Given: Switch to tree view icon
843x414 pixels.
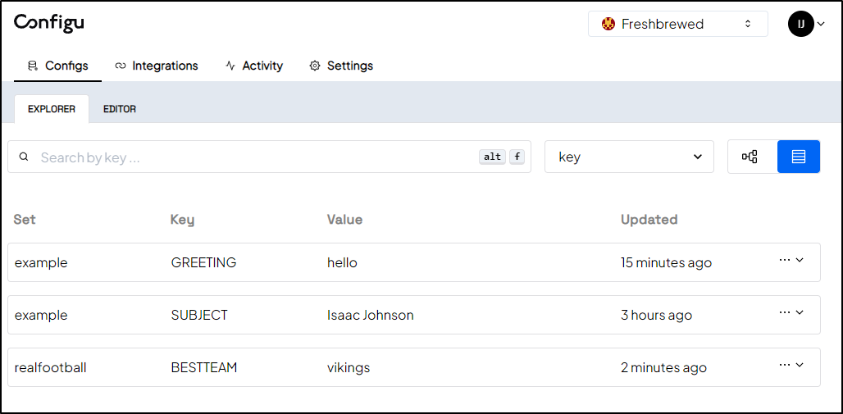Looking at the screenshot, I should 750,157.
